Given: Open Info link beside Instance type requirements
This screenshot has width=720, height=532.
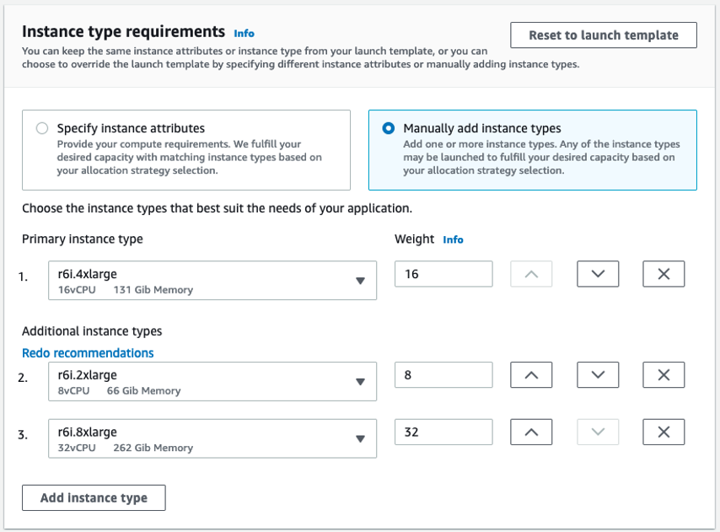Looking at the screenshot, I should (x=244, y=34).
